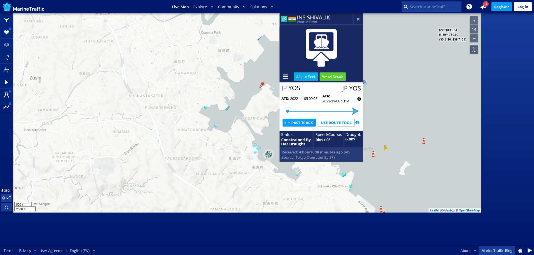This screenshot has width=534, height=255.
Task: Zoom out the map with minus button
Action: [474, 38]
